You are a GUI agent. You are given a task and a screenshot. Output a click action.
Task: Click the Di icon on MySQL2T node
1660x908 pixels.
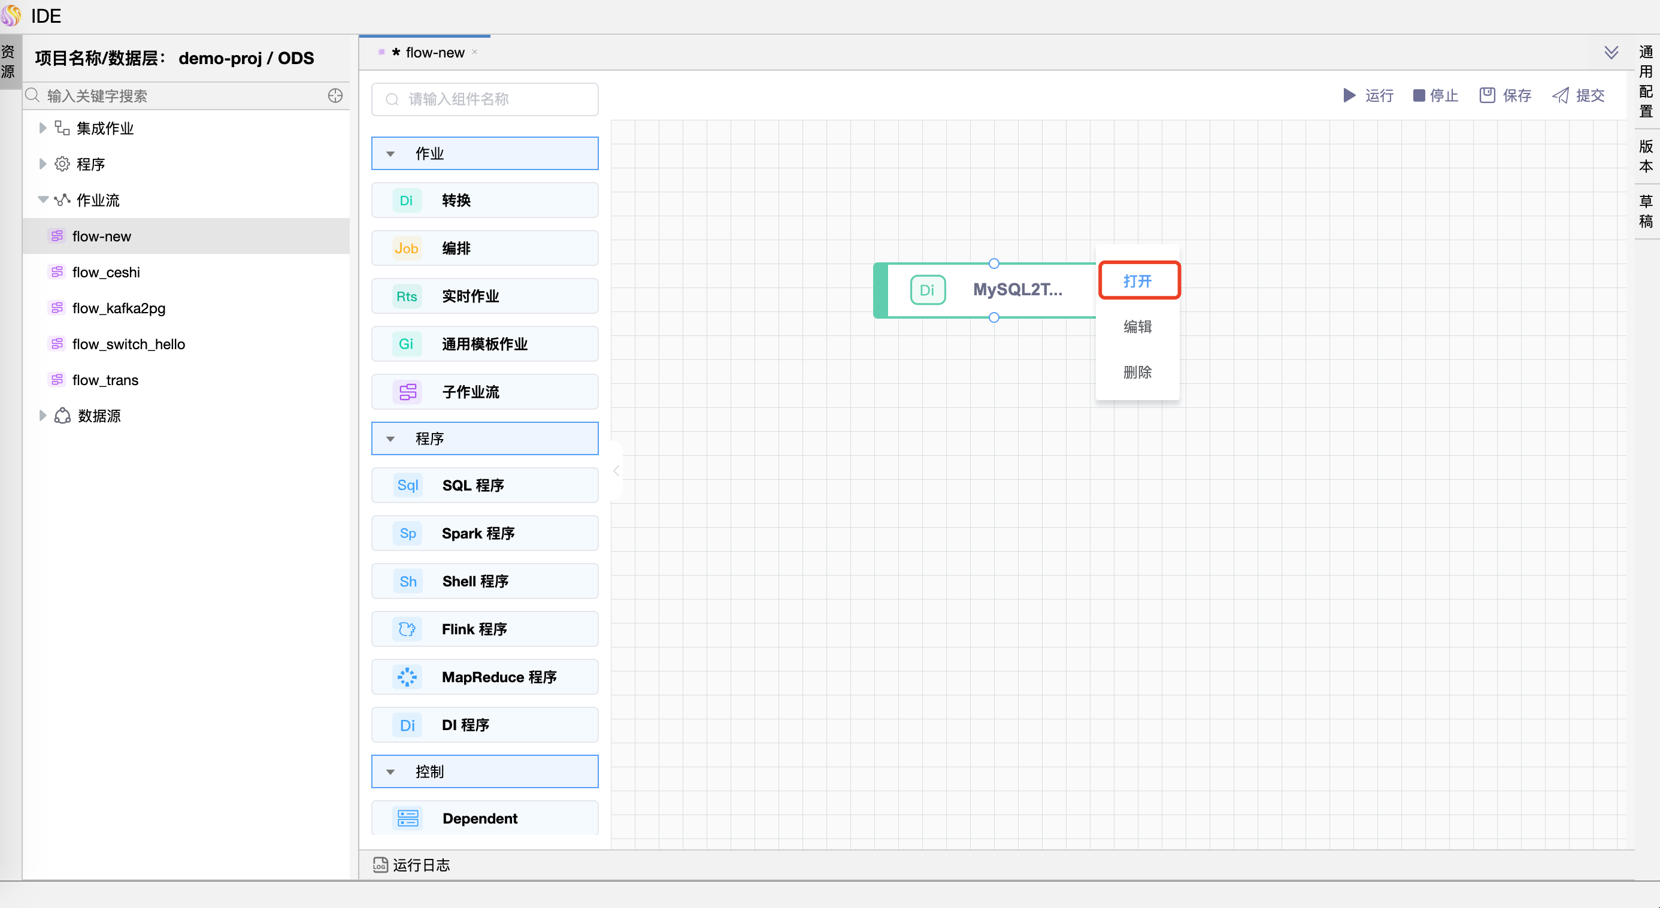pyautogui.click(x=927, y=290)
